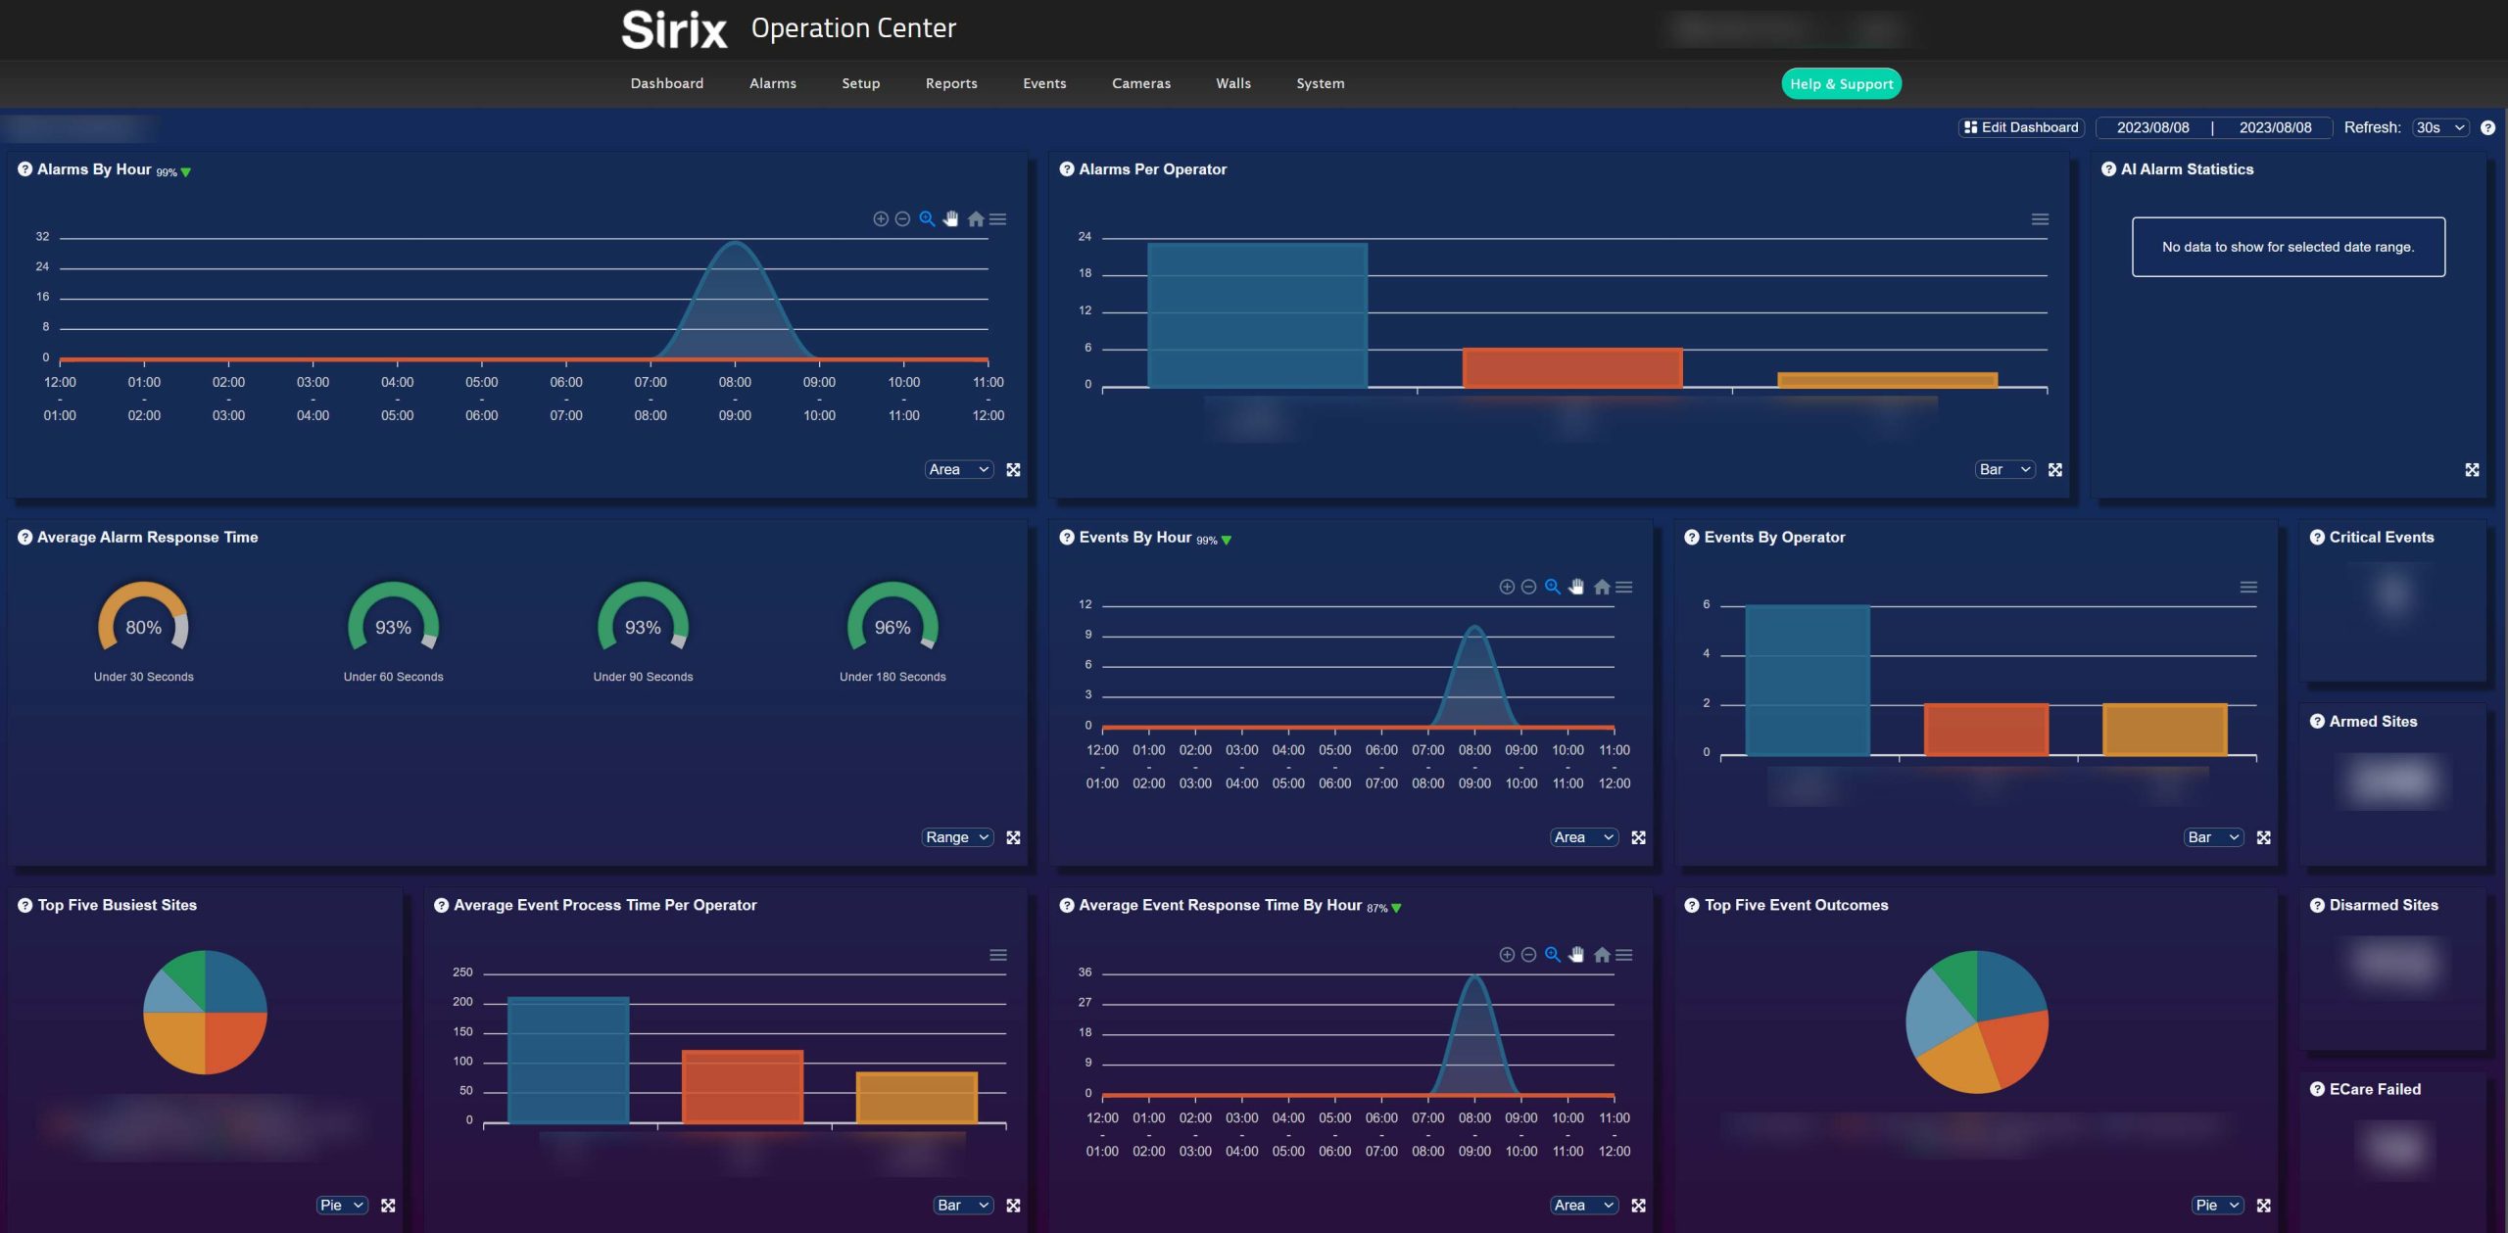Open hamburger menu on Events By Operator chart

(2248, 588)
